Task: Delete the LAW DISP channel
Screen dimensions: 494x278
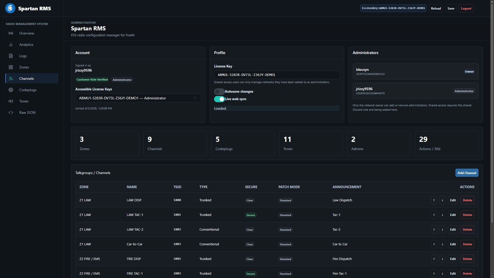Action: point(467,200)
